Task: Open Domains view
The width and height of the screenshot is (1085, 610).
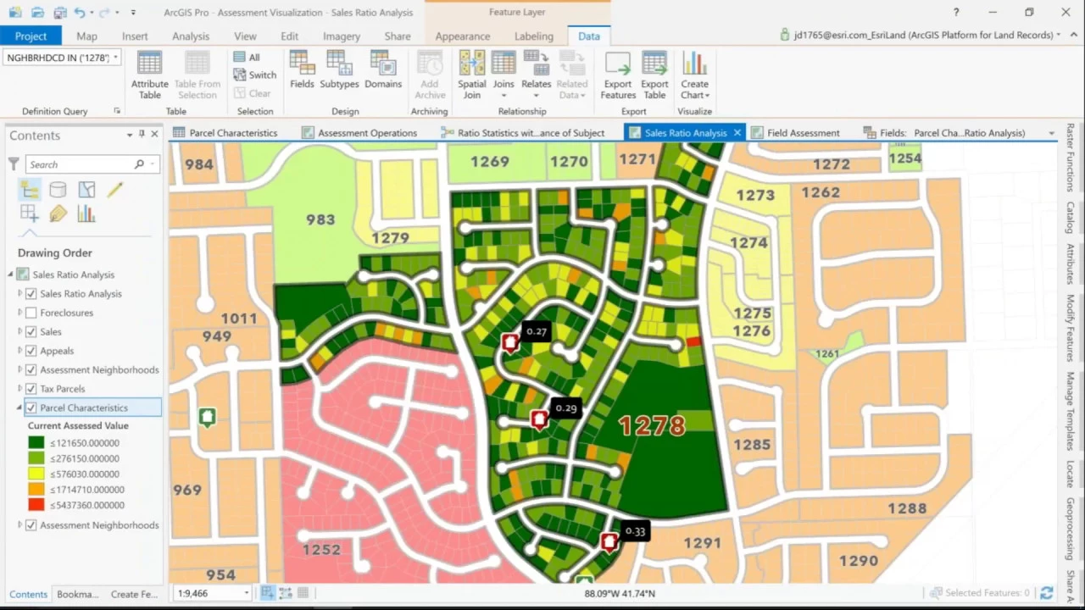Action: point(383,70)
